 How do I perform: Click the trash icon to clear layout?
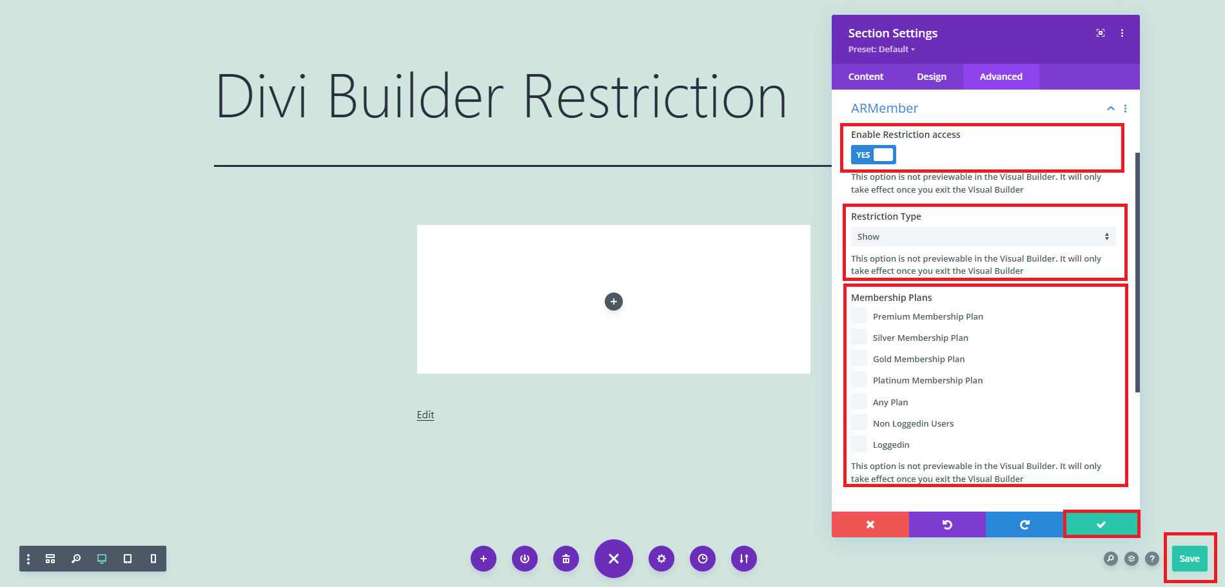coord(565,559)
